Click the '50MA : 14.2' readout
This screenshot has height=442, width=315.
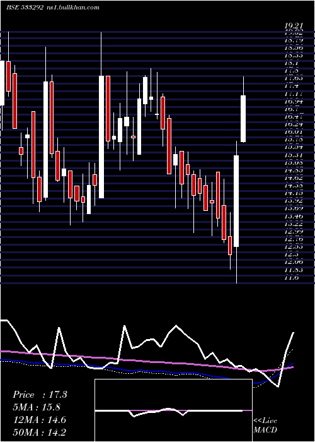39,432
